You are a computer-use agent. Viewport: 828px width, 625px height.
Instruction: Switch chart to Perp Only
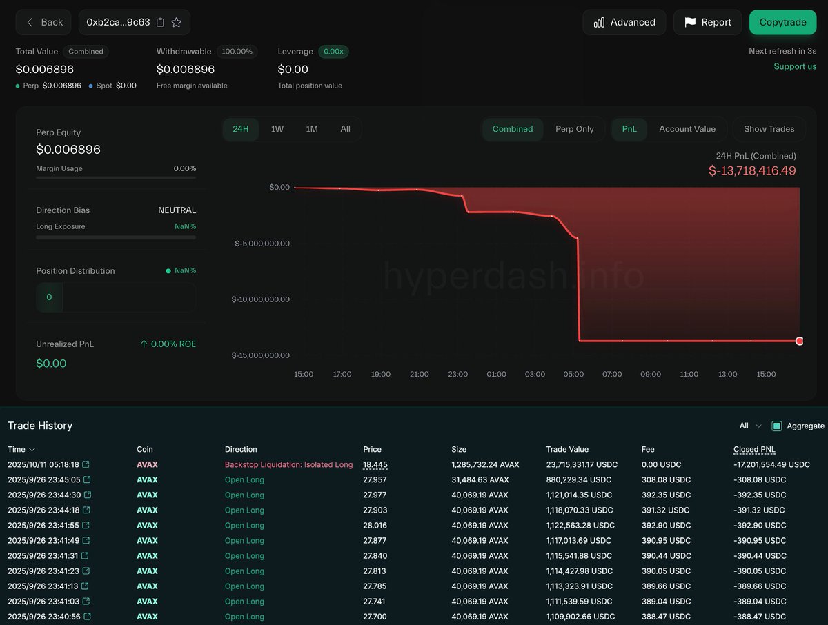tap(574, 129)
